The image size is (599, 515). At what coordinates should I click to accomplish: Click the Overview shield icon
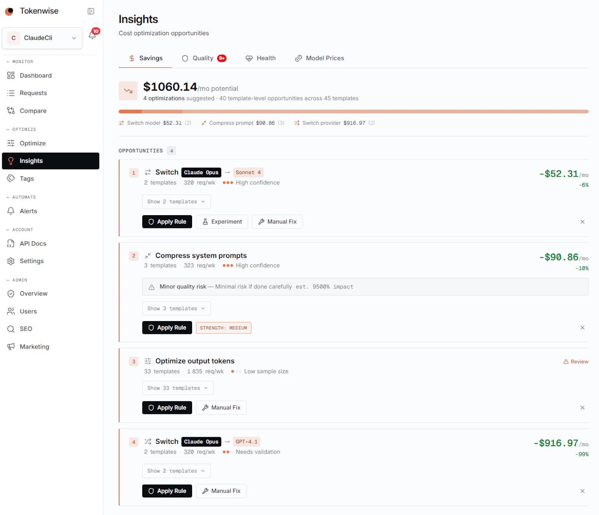11,294
